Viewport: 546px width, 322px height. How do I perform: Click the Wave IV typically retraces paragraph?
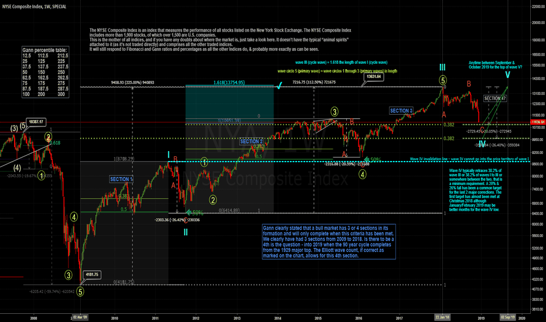click(475, 190)
